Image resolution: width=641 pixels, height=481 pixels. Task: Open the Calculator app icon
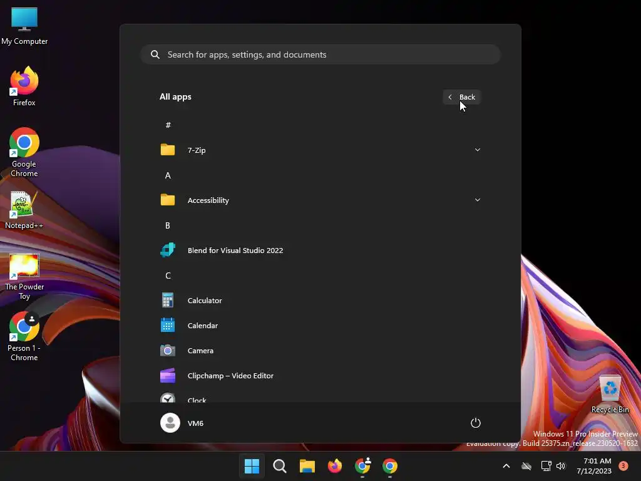168,300
